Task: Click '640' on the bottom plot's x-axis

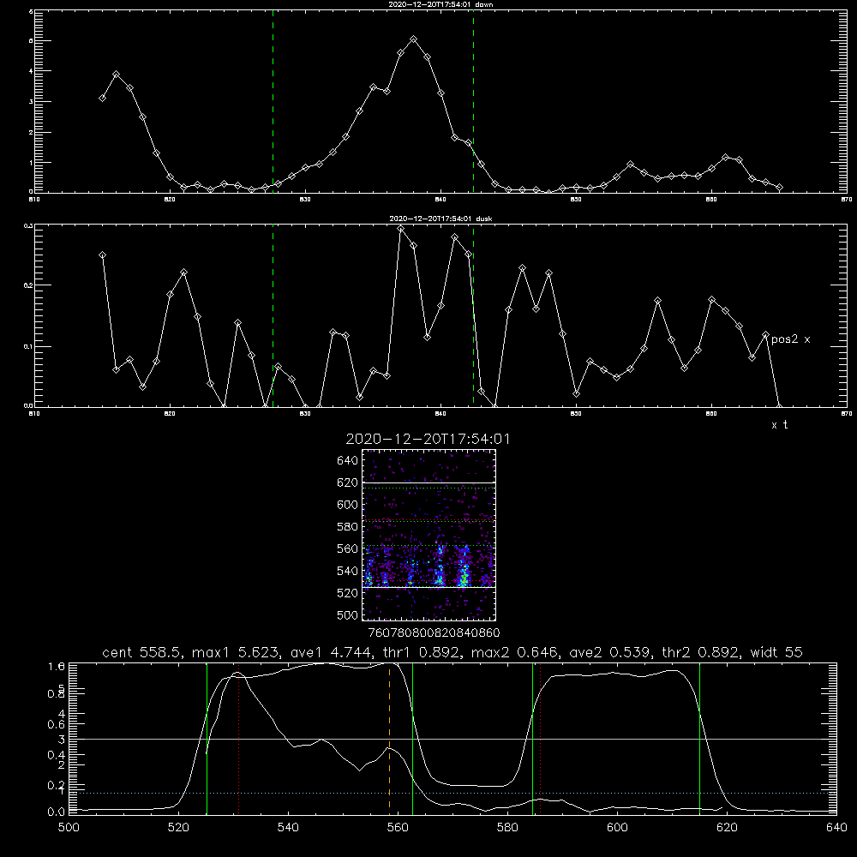Action: [x=836, y=828]
